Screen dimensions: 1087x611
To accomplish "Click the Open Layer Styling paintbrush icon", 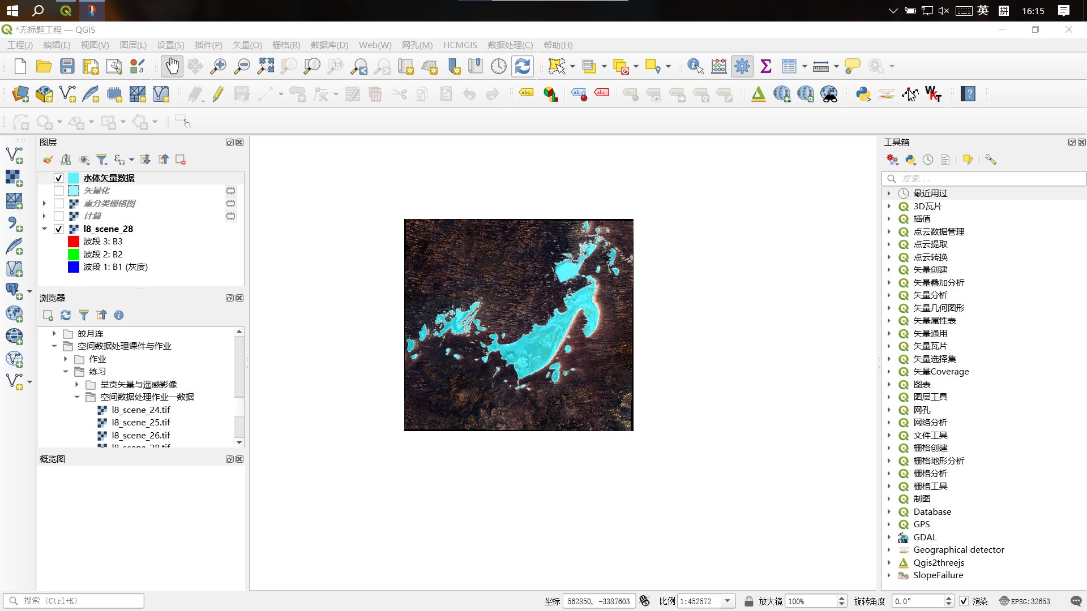I will (48, 160).
